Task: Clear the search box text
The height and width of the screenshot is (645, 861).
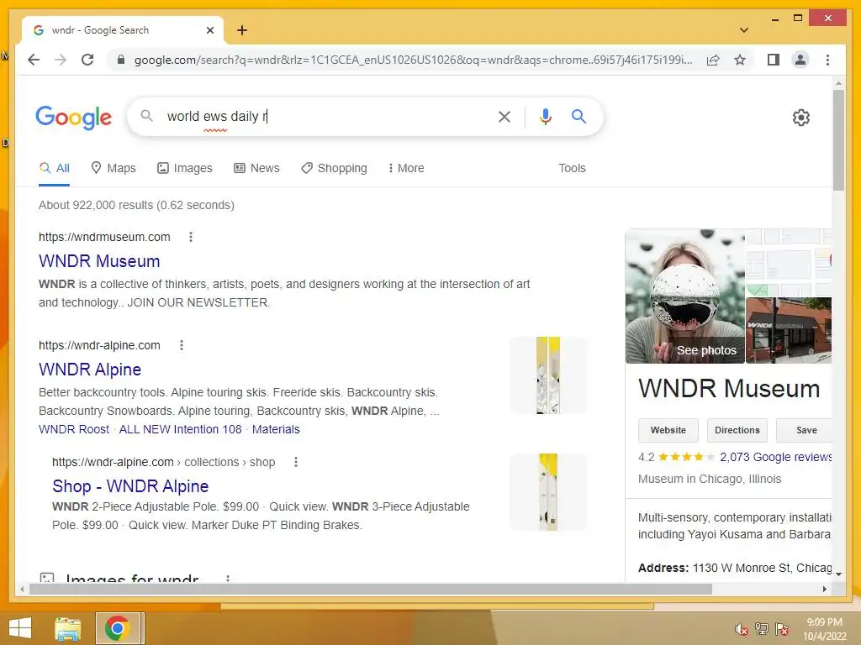Action: 504,116
